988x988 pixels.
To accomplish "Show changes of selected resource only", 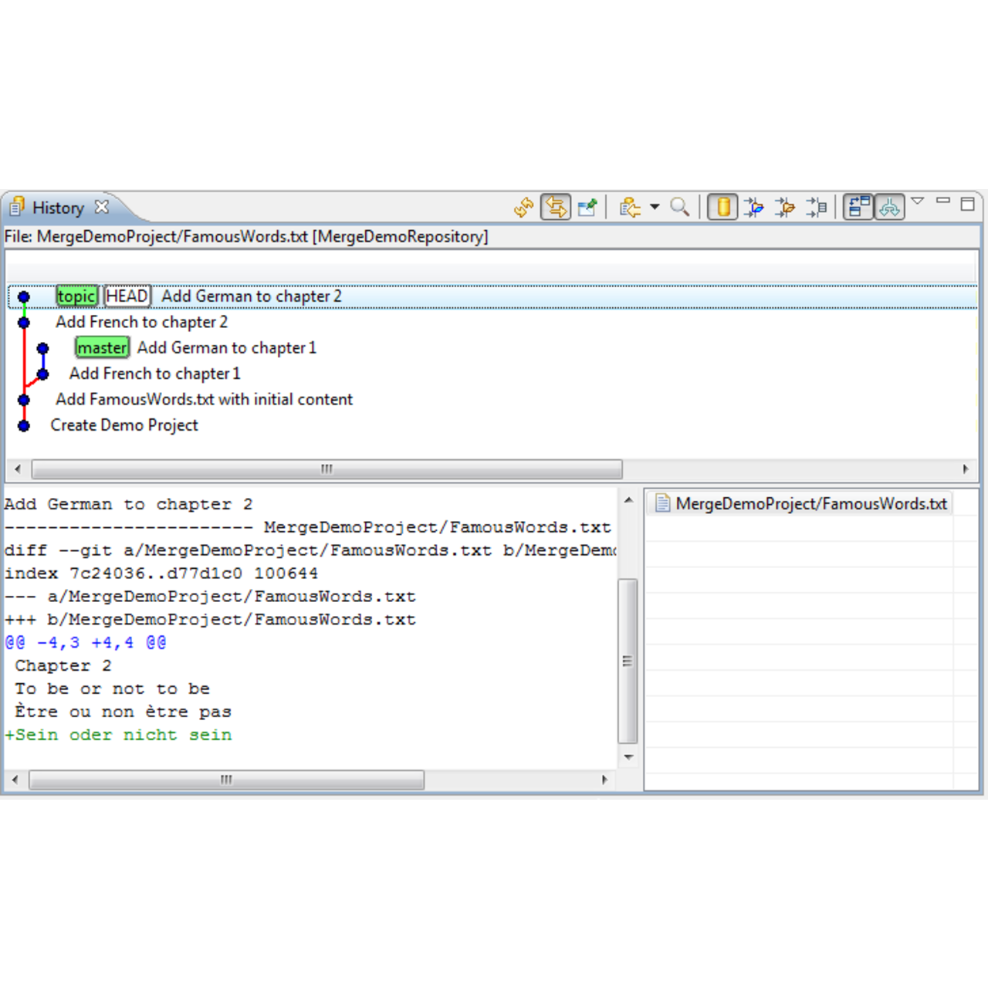I will point(816,207).
